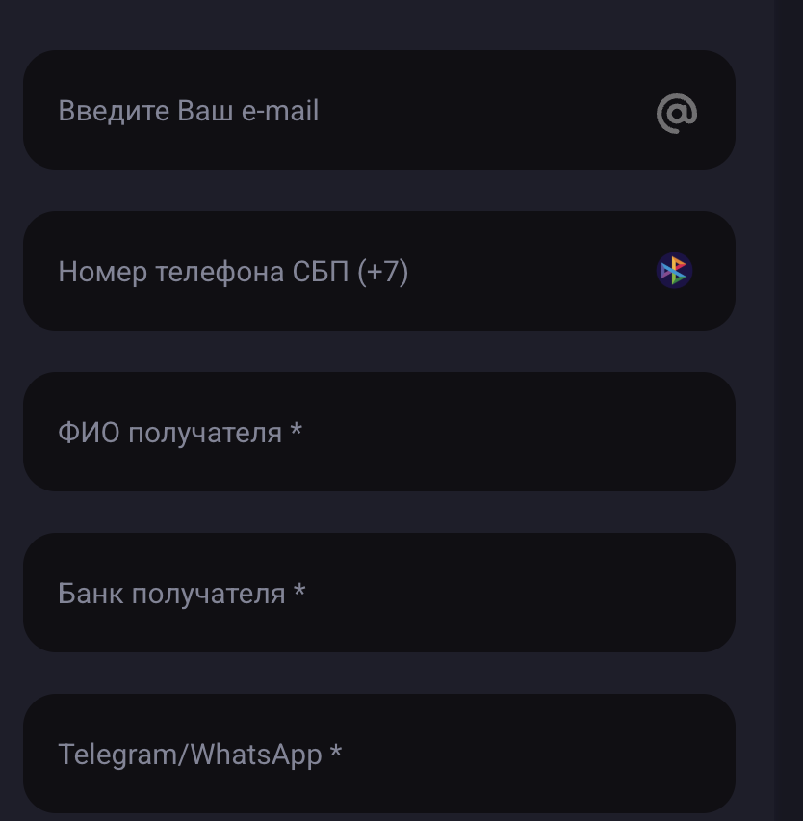Click the "Номер телефона СБП (+7)" placeholder label
The width and height of the screenshot is (803, 821).
[233, 272]
